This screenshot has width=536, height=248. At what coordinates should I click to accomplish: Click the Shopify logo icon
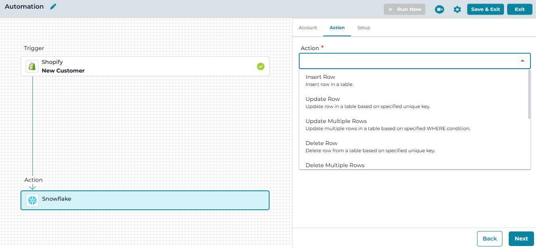(32, 66)
